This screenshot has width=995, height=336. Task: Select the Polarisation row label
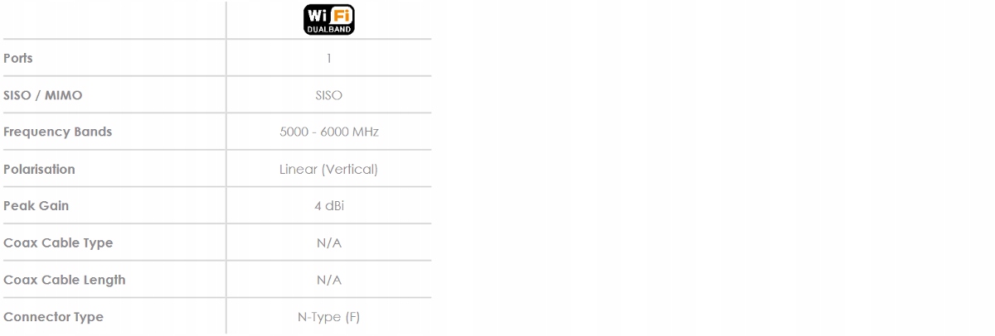tap(39, 169)
